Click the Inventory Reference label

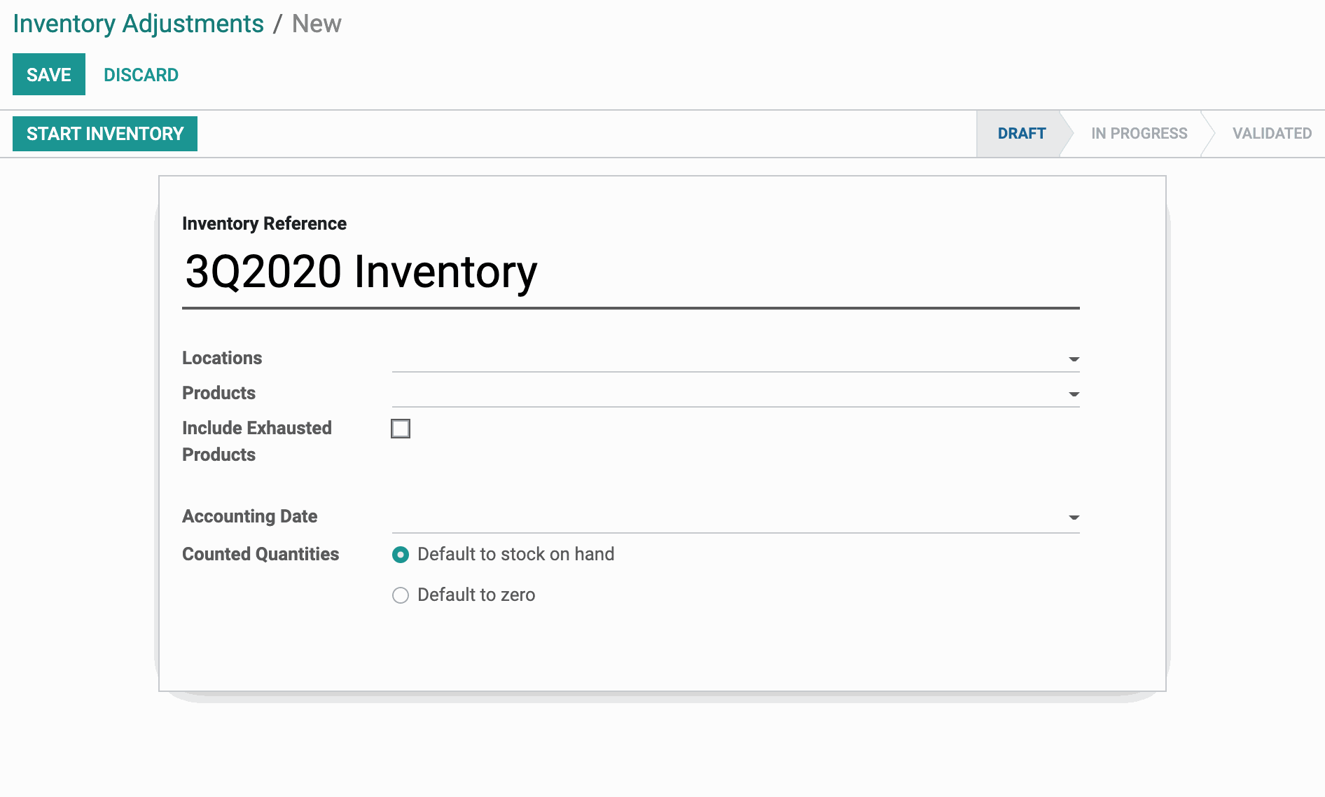[x=264, y=223]
